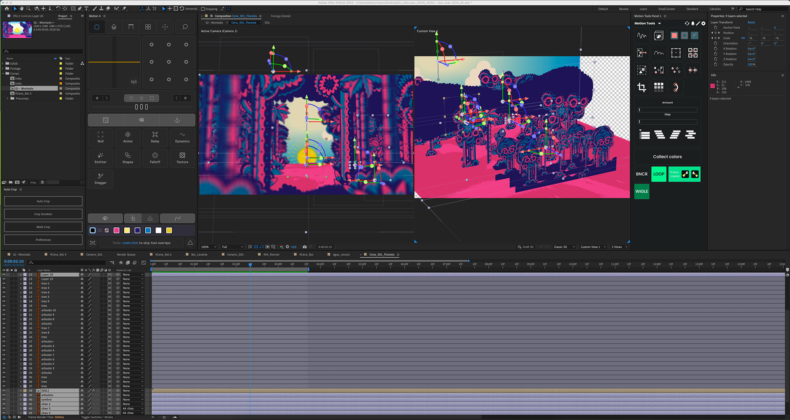The height and width of the screenshot is (420, 790).
Task: Toggle the Scale constrain proportions link
Action: 743,38
